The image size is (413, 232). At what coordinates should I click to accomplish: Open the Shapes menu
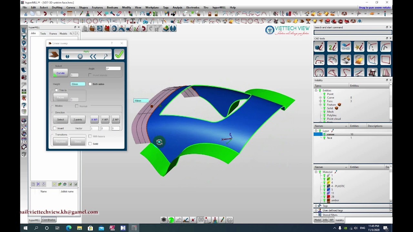click(x=83, y=7)
